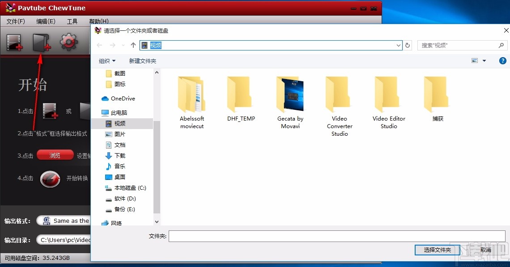Expand the address bar history dropdown

[399, 46]
